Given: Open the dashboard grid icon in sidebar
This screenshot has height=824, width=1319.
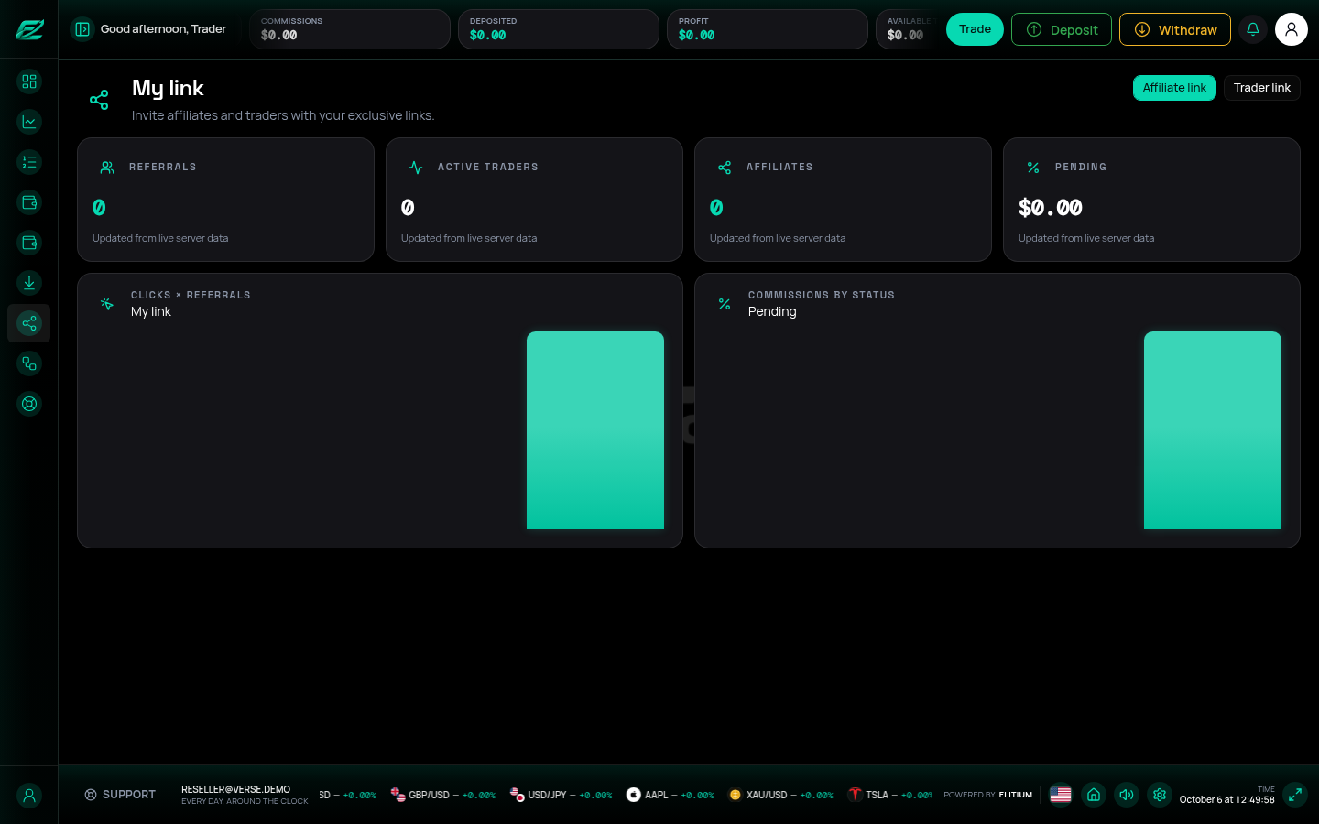Looking at the screenshot, I should pos(29,81).
